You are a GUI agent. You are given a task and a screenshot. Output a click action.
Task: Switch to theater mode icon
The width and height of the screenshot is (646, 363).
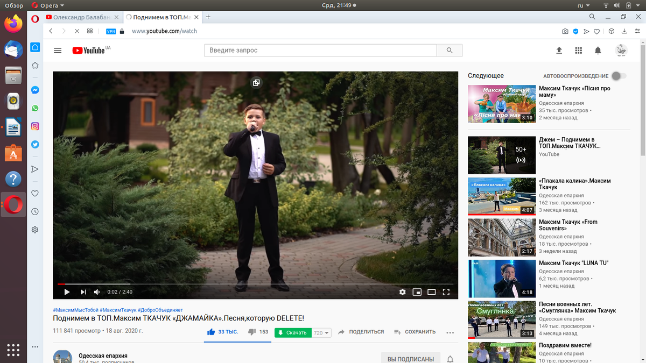(431, 292)
